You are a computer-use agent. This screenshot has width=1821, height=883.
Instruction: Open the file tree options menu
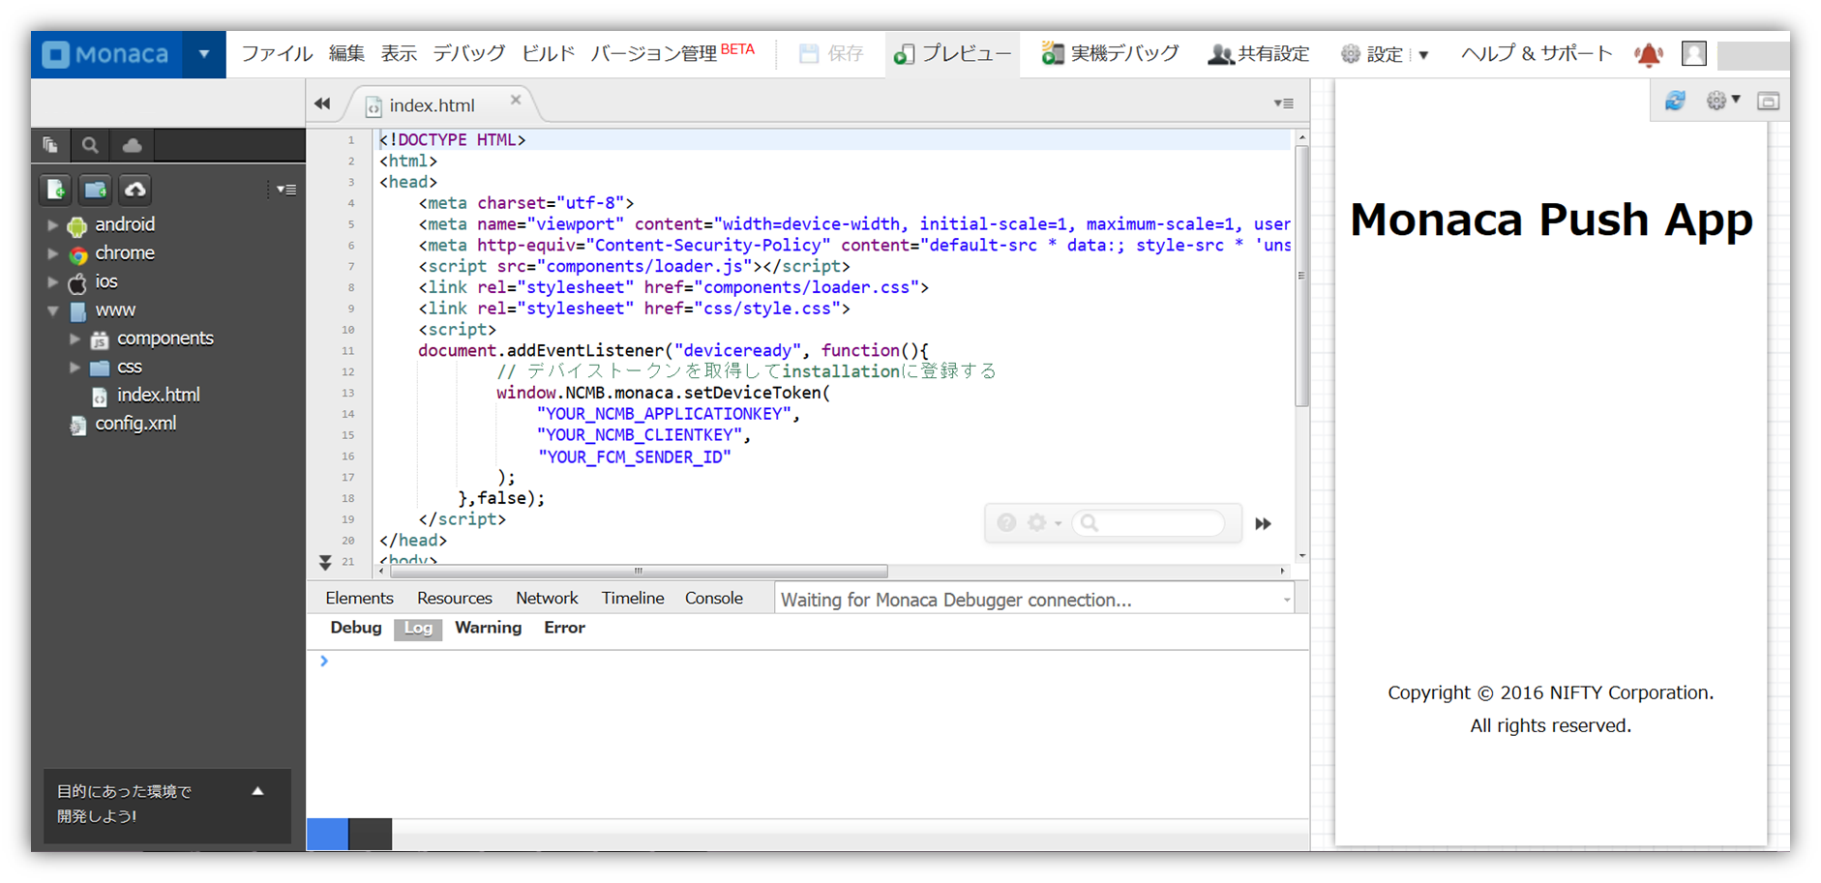pos(285,190)
